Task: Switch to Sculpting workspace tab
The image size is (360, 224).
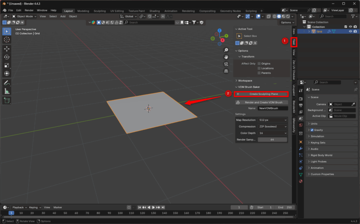Action: [99, 11]
